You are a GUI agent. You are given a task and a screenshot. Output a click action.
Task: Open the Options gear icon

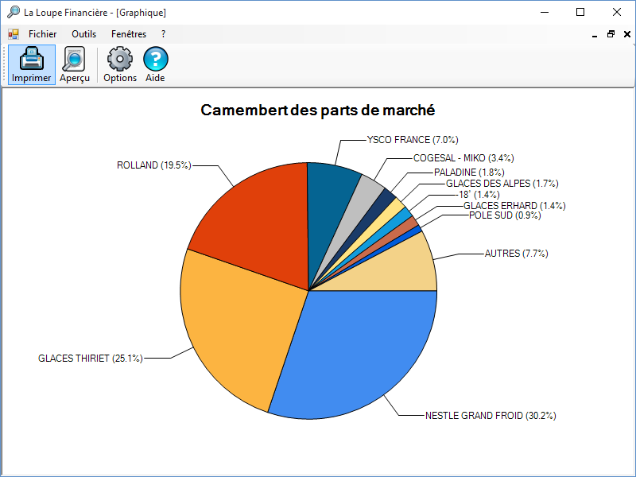tap(120, 65)
